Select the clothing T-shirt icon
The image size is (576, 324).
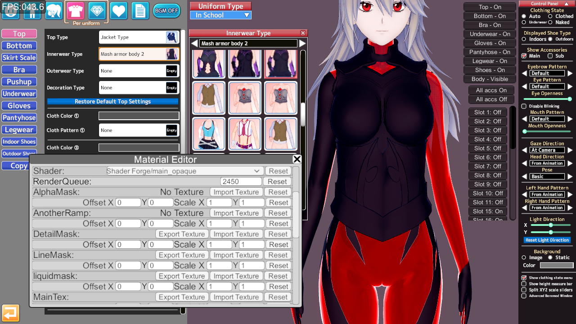76,10
